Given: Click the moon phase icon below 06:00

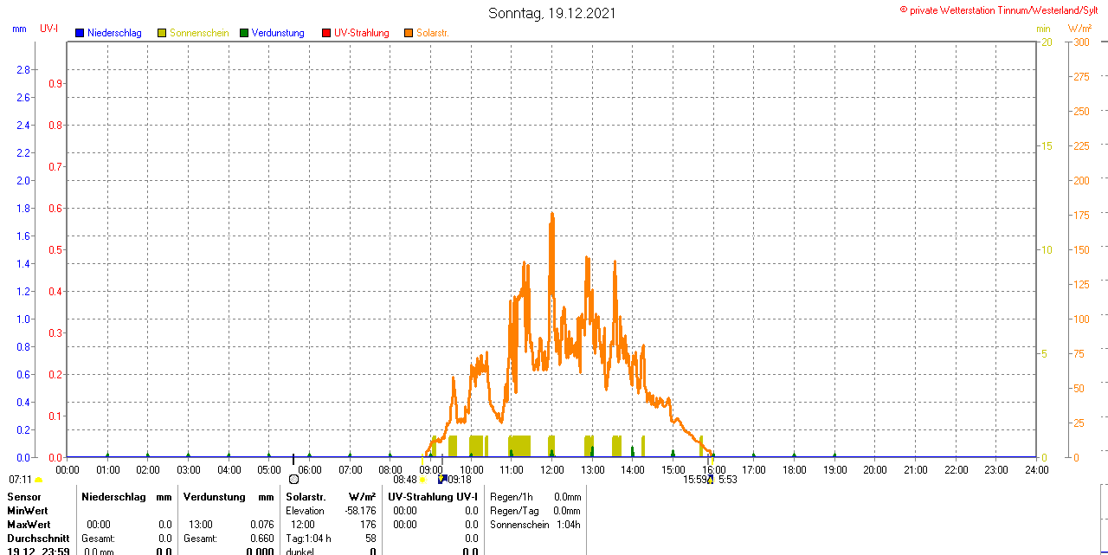Looking at the screenshot, I should pos(293,479).
